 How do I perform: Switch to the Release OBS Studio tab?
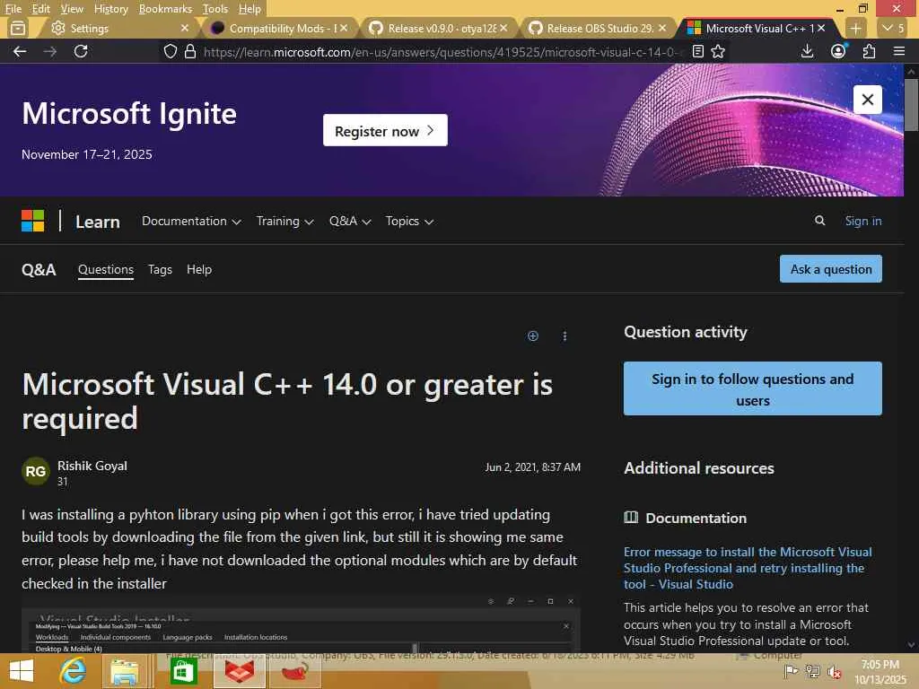click(x=592, y=28)
